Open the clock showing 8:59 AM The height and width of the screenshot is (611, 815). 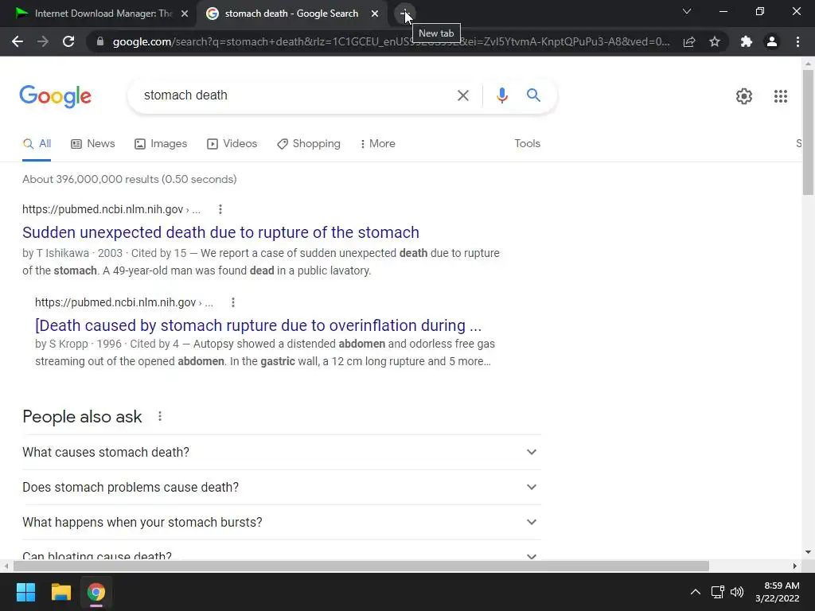[x=777, y=592]
